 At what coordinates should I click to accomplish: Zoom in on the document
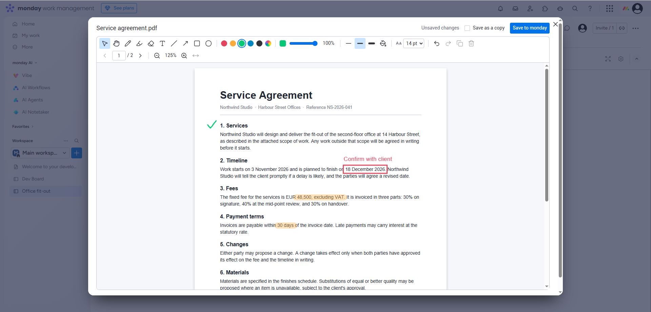pos(184,56)
